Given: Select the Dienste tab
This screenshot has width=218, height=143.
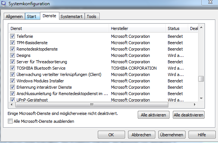Looking at the screenshot, I should [x=49, y=16].
